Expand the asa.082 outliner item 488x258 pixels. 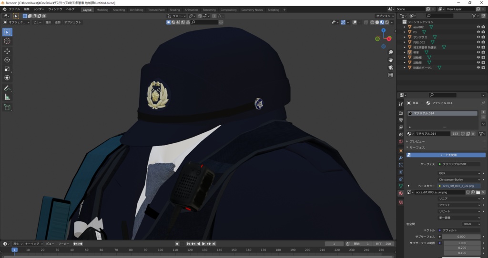[405, 27]
